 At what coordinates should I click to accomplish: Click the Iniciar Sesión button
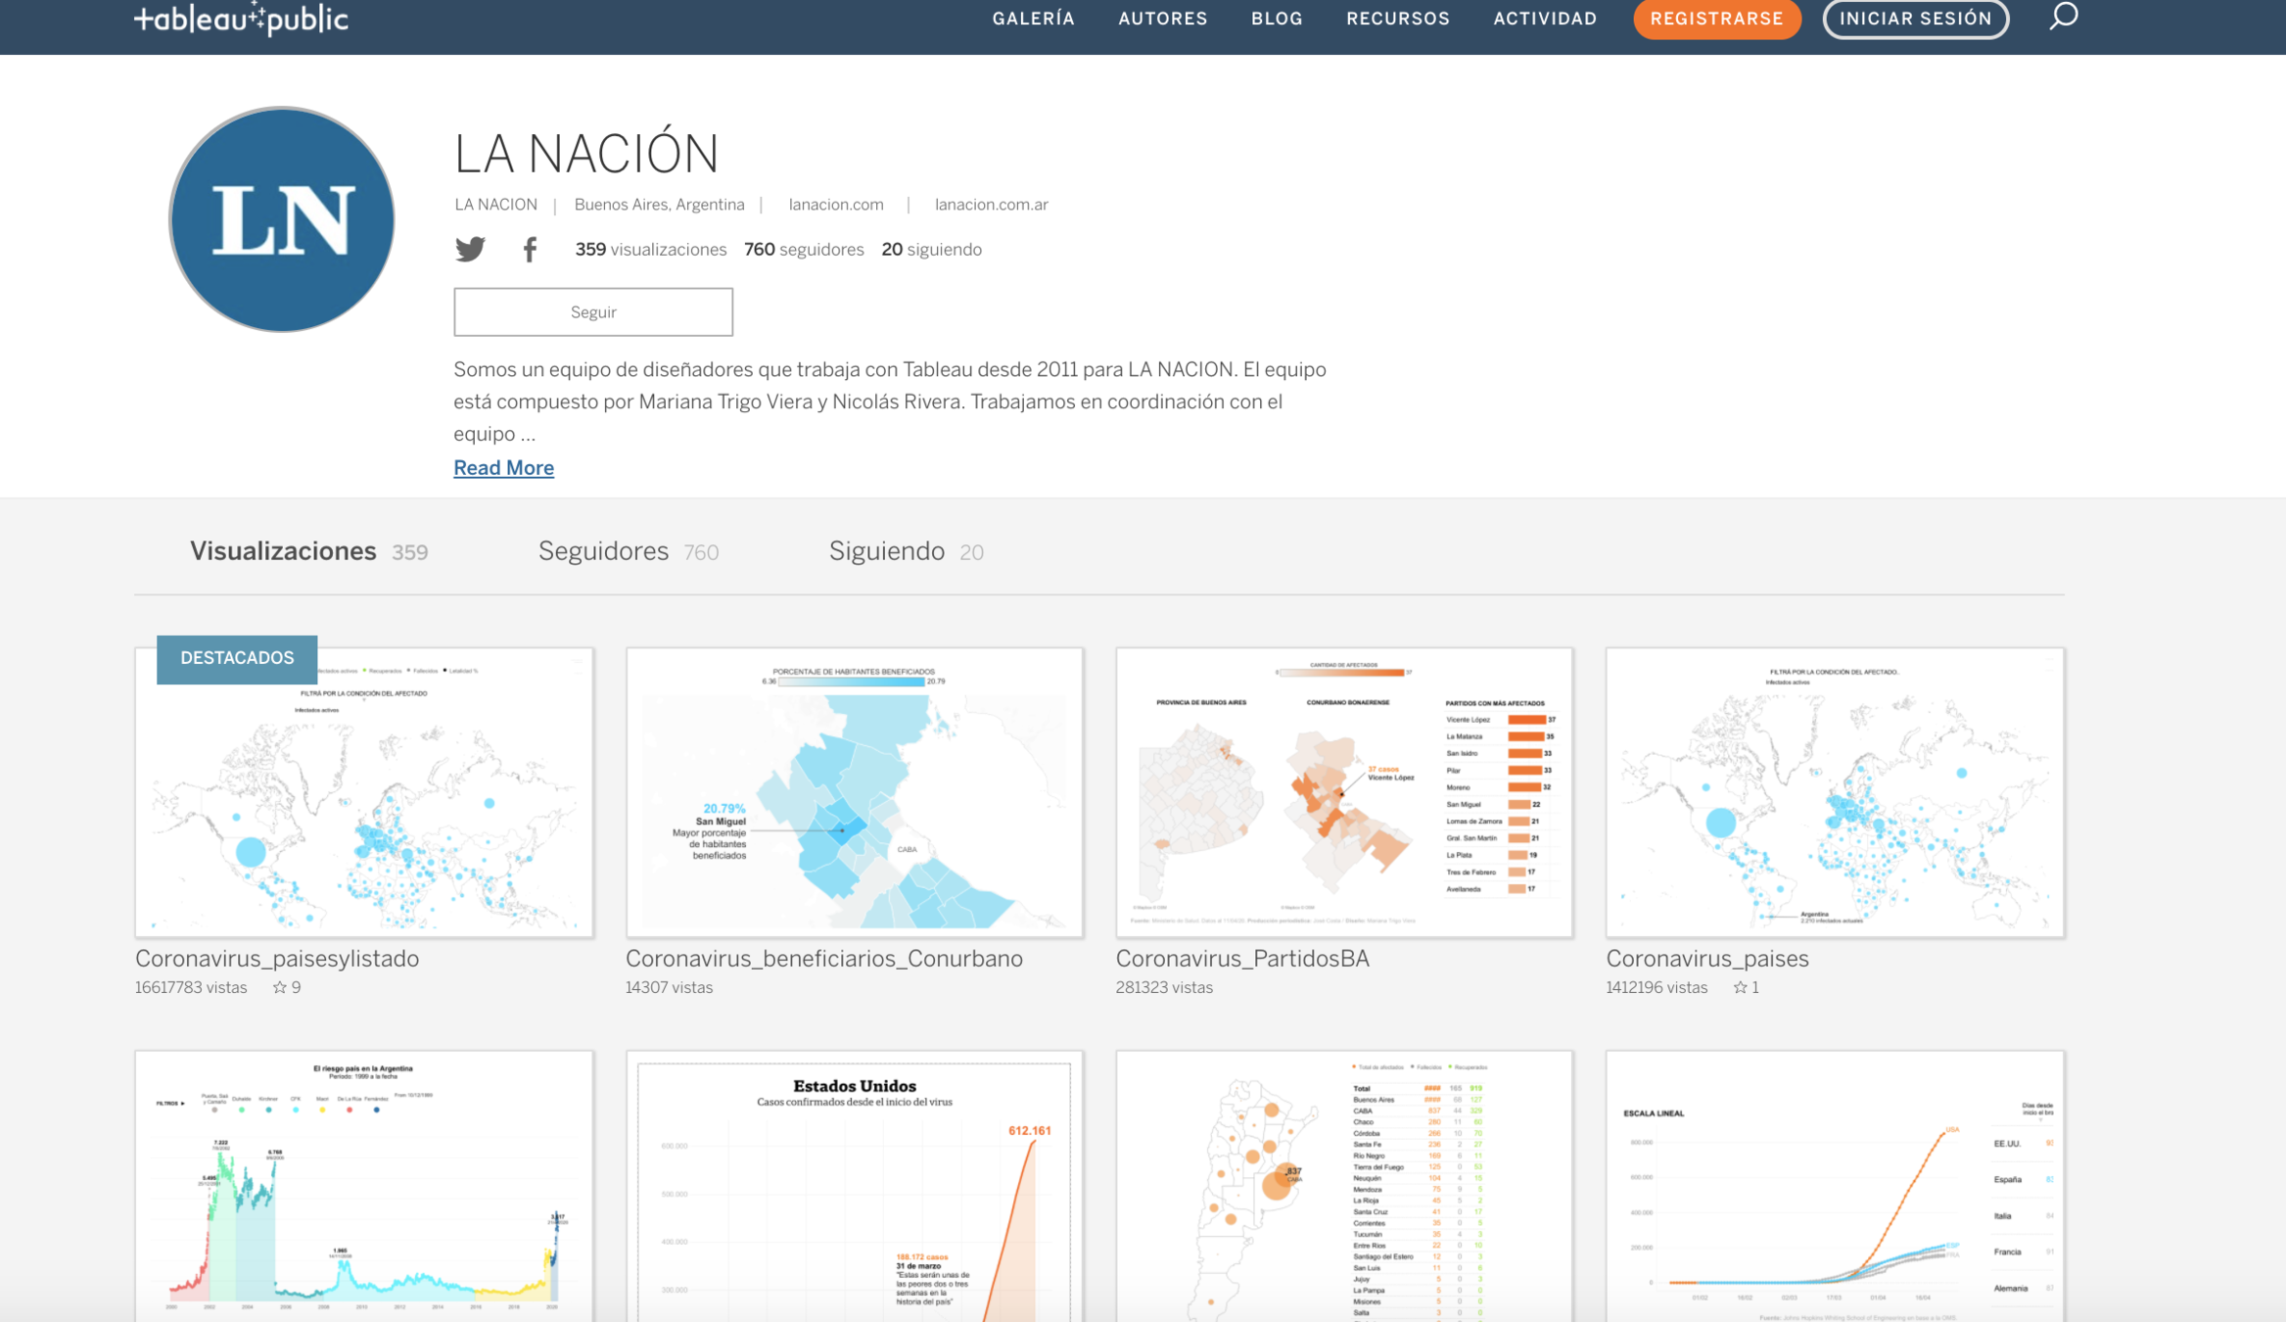1914,19
